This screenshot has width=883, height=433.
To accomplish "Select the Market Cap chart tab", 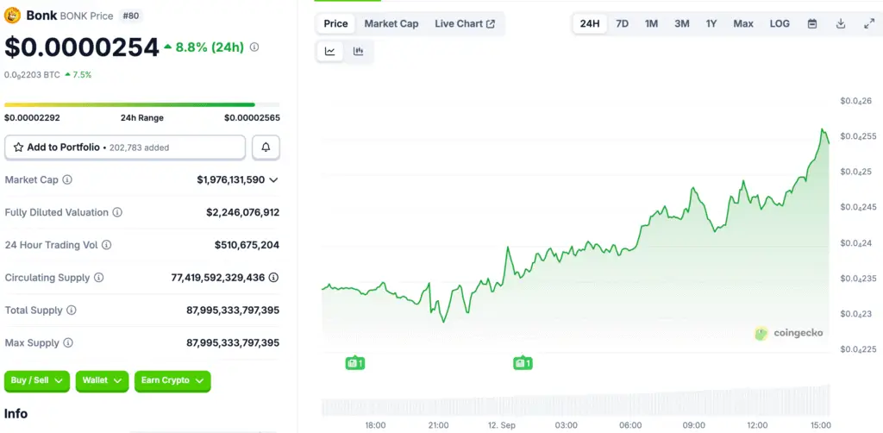I will (x=391, y=23).
